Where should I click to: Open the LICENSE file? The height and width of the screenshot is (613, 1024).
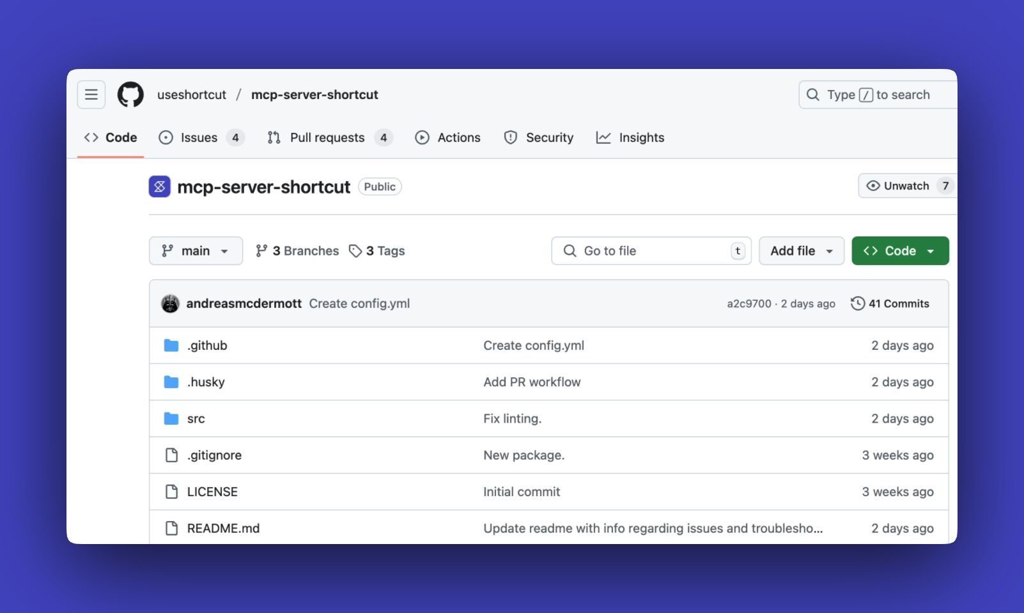pos(212,492)
